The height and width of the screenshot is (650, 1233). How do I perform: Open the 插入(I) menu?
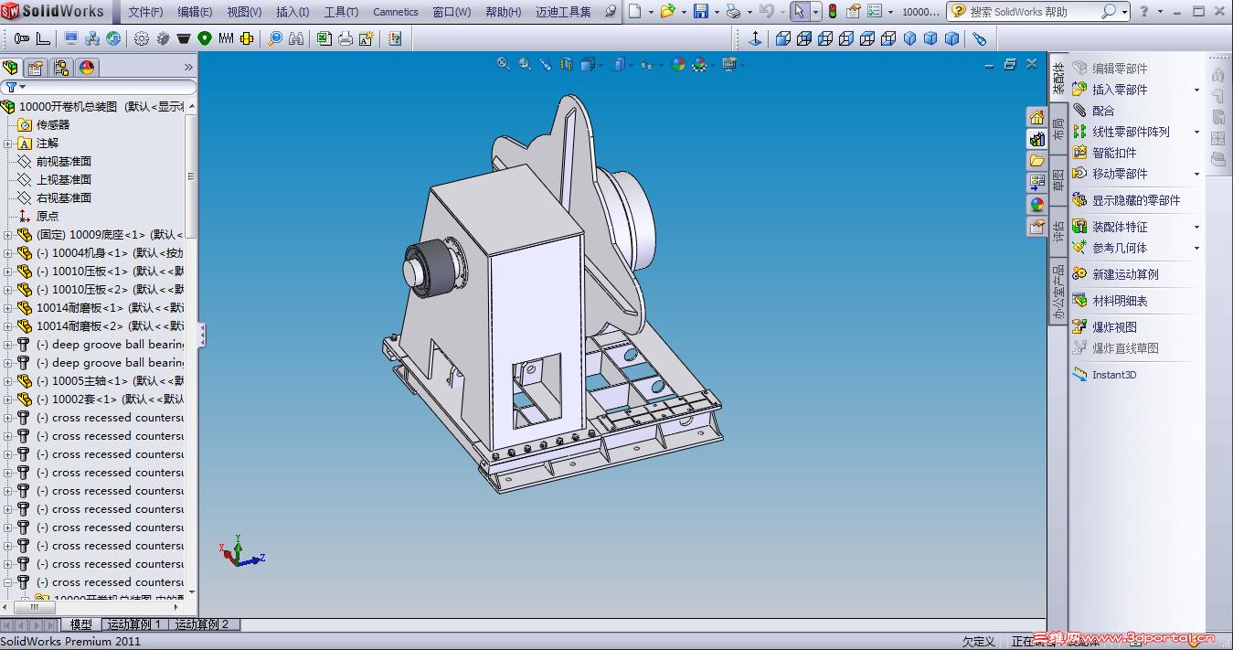(x=292, y=12)
